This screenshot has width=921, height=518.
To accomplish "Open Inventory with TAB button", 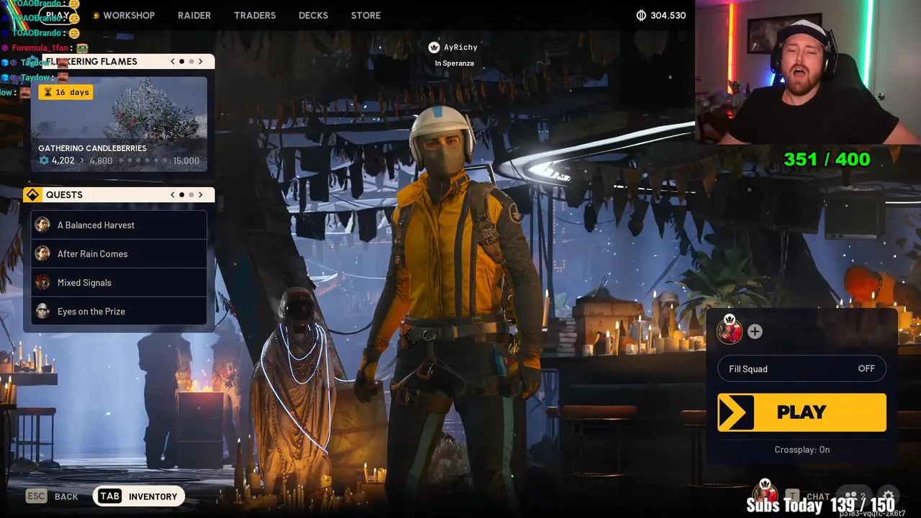I will coord(139,496).
